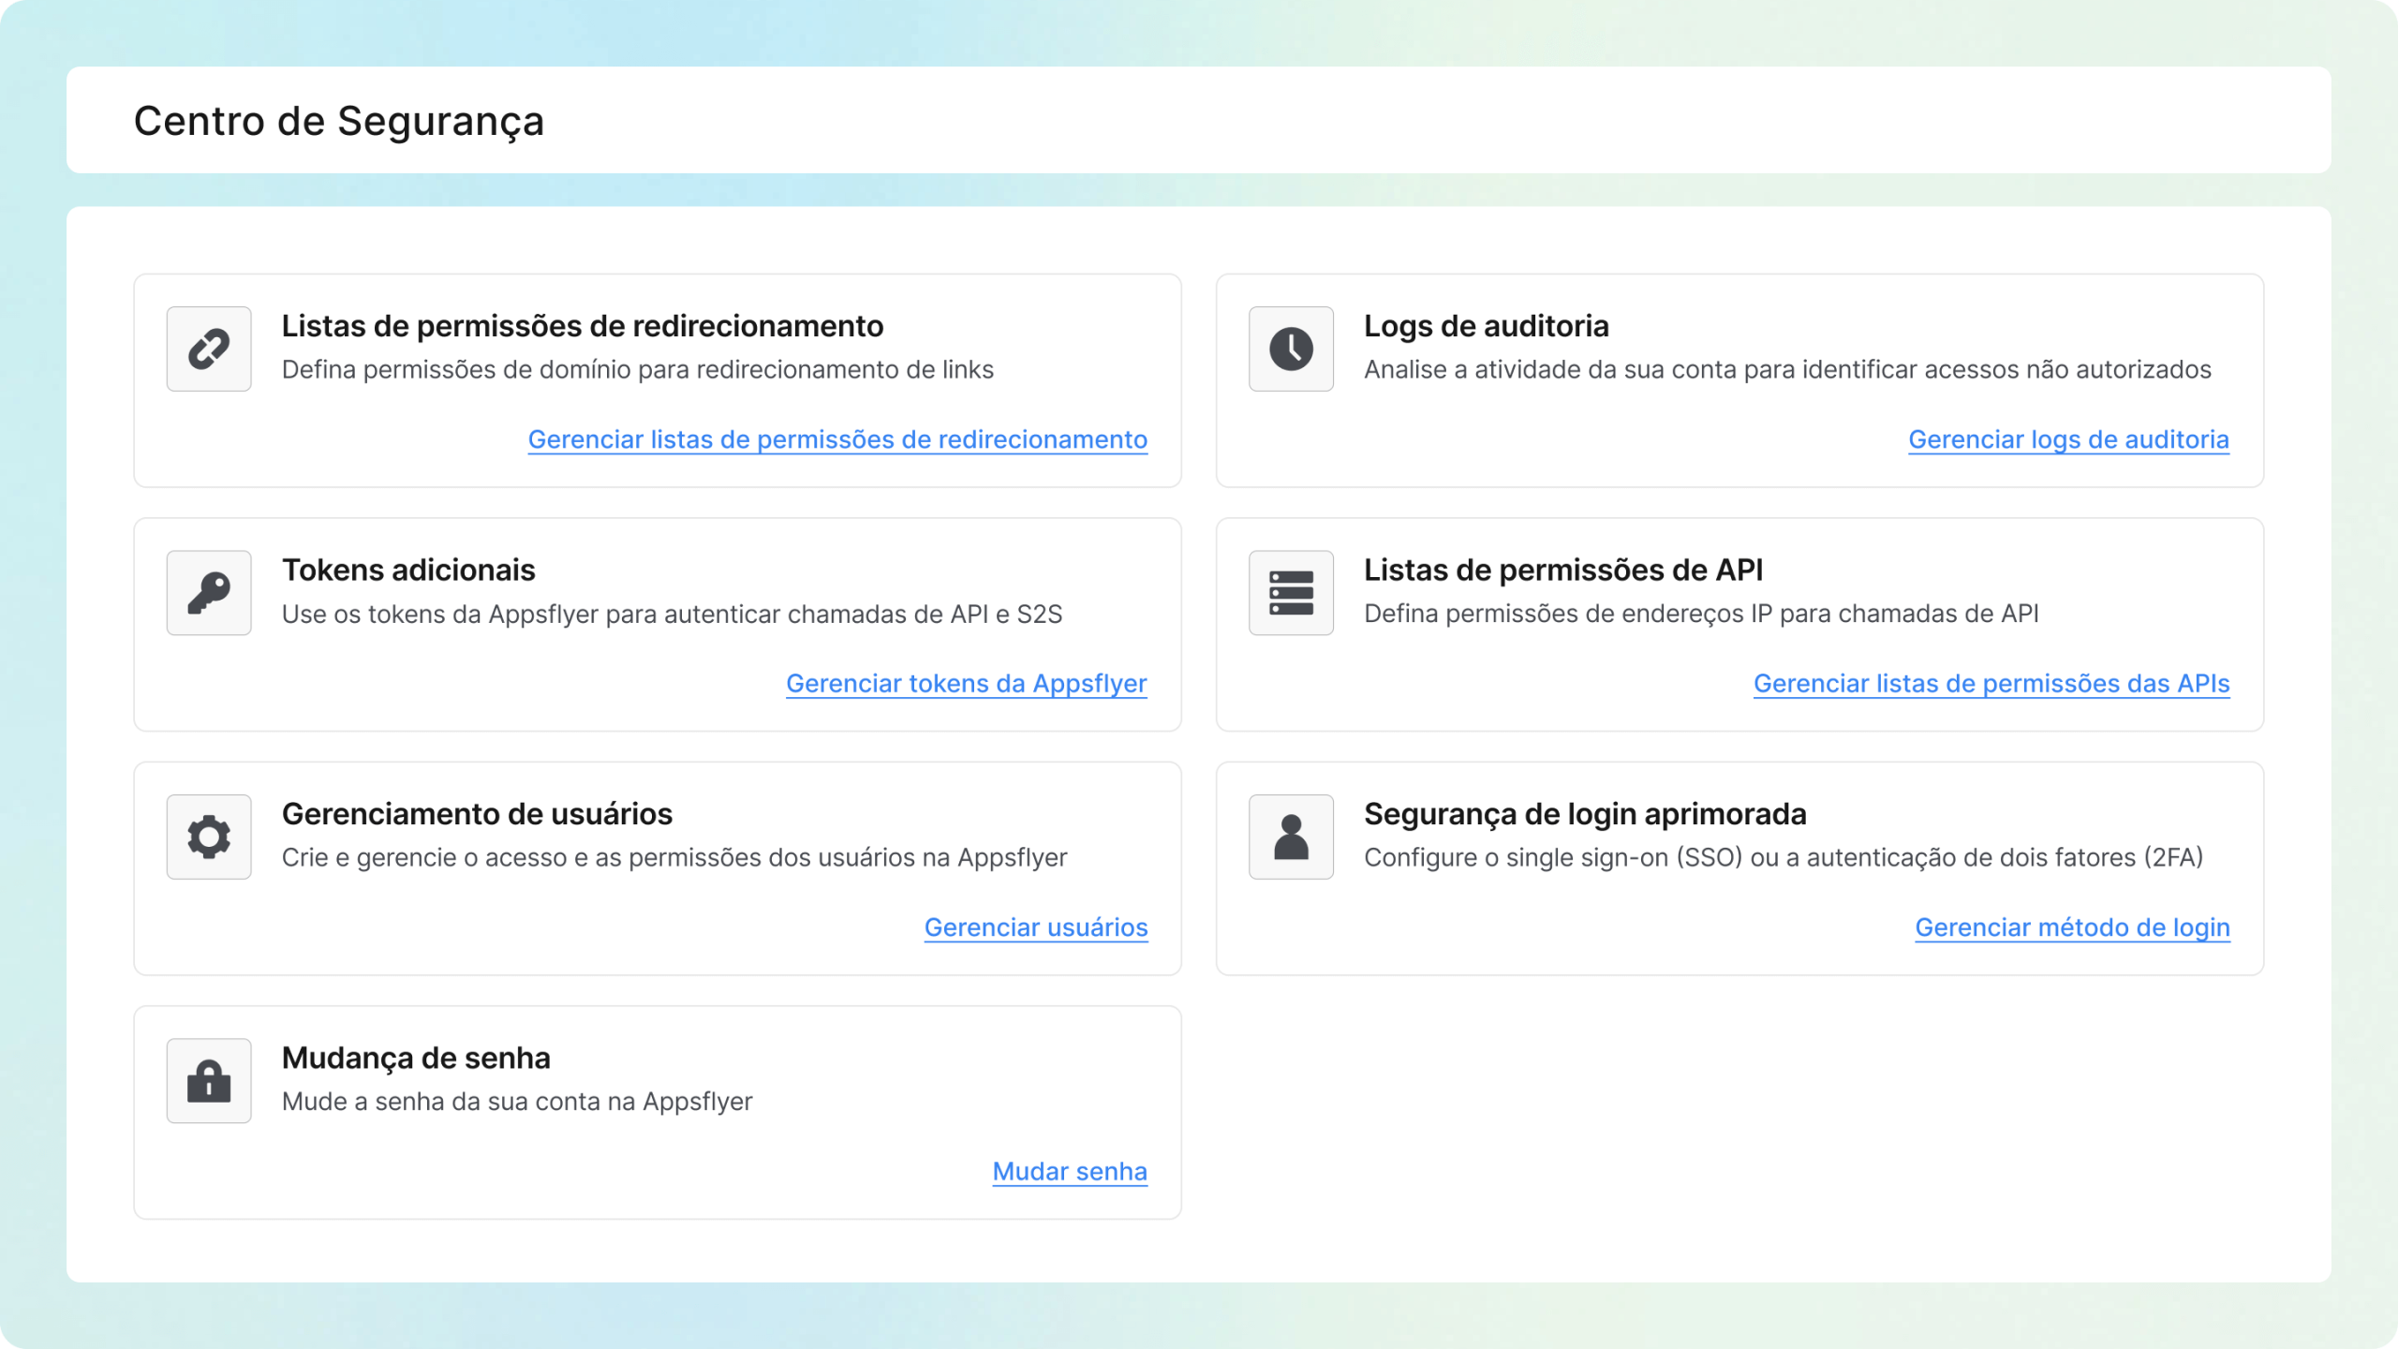Click the key icon beside Tokens adicionais
Image resolution: width=2398 pixels, height=1349 pixels.
208,592
